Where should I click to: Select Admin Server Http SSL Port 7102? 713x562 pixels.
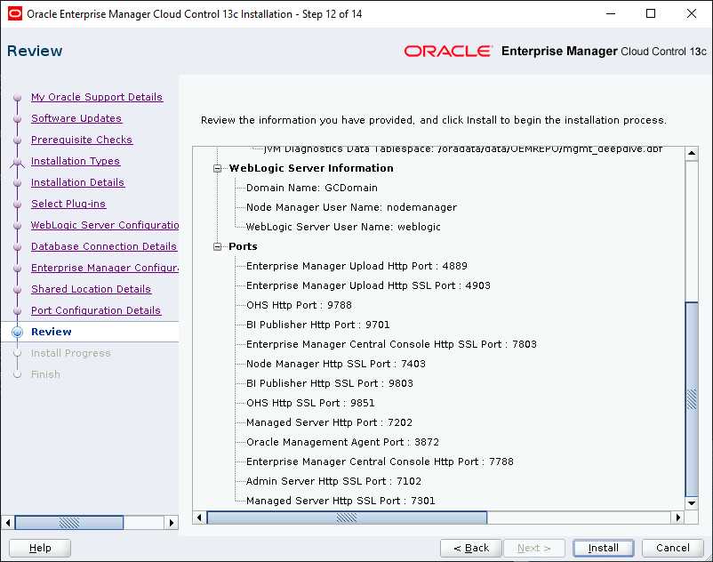(333, 481)
